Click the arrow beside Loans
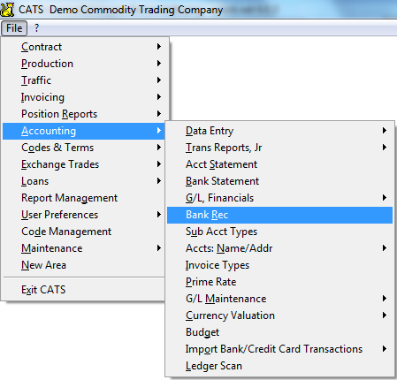The image size is (397, 380). coord(159,181)
